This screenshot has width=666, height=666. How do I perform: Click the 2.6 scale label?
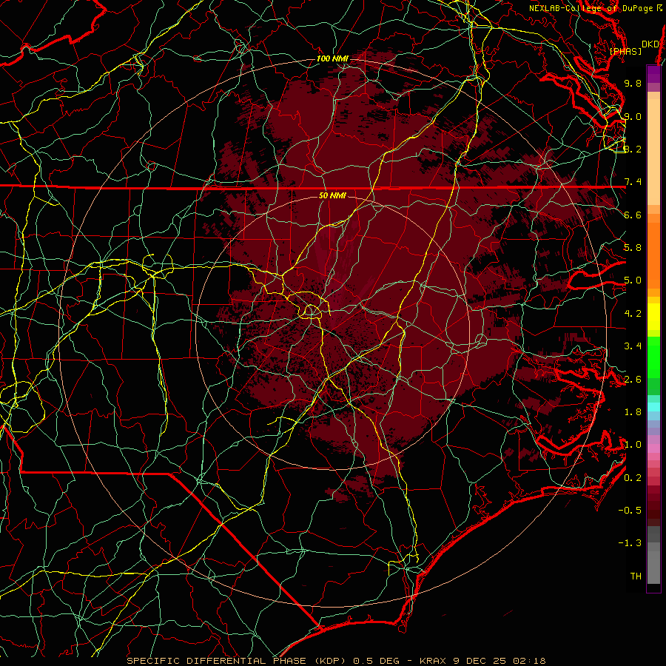click(633, 380)
